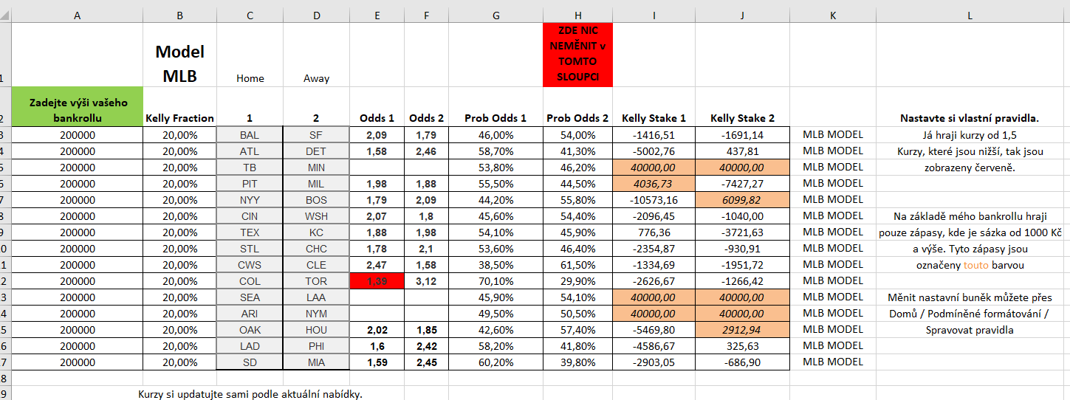Screen dimensions: 1070x400
Task: Select column header L
Action: coord(970,15)
